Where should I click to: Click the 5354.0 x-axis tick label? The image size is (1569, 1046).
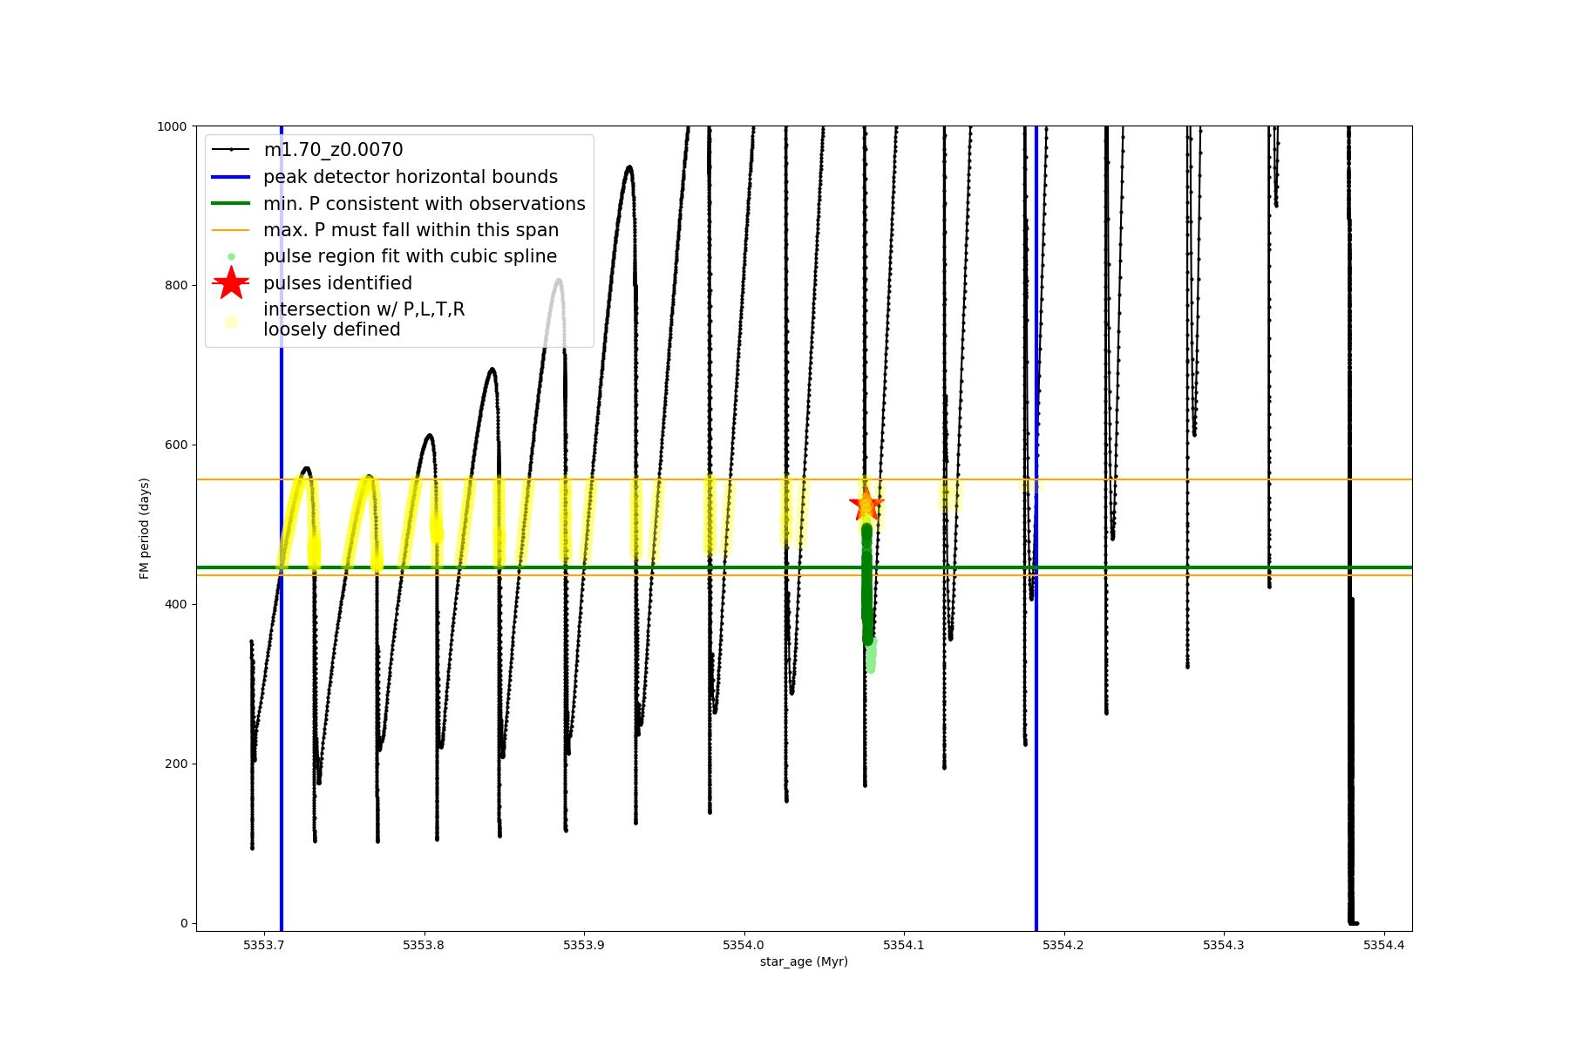744,945
